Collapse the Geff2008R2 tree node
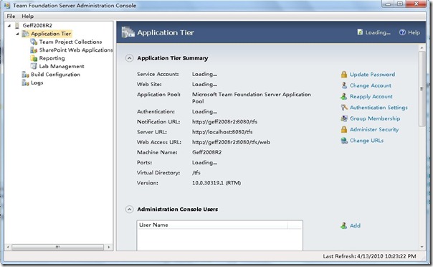433x267 pixels. (x=9, y=25)
